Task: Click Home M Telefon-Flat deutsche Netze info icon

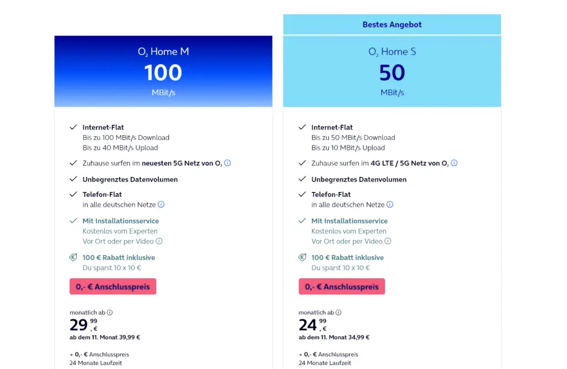Action: (x=161, y=205)
